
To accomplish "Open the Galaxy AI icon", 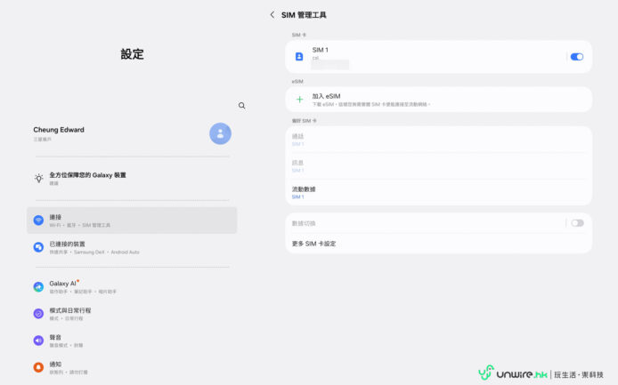I will (x=38, y=286).
